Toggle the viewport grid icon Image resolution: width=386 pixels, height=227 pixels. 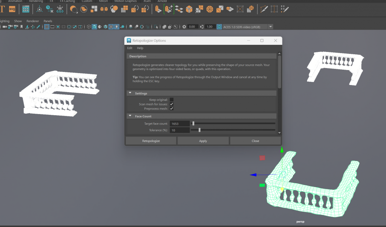tap(47, 27)
